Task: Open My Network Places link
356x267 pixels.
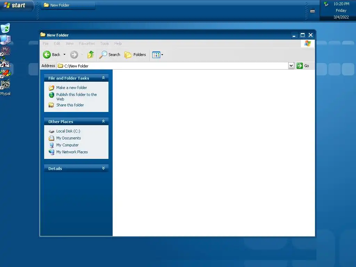Action: tap(72, 152)
